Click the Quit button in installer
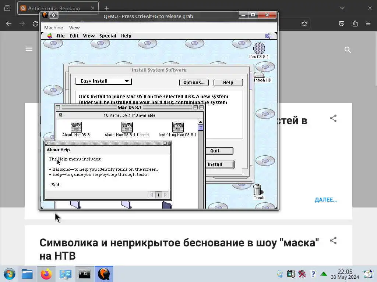This screenshot has width=377, height=282. coord(219,151)
